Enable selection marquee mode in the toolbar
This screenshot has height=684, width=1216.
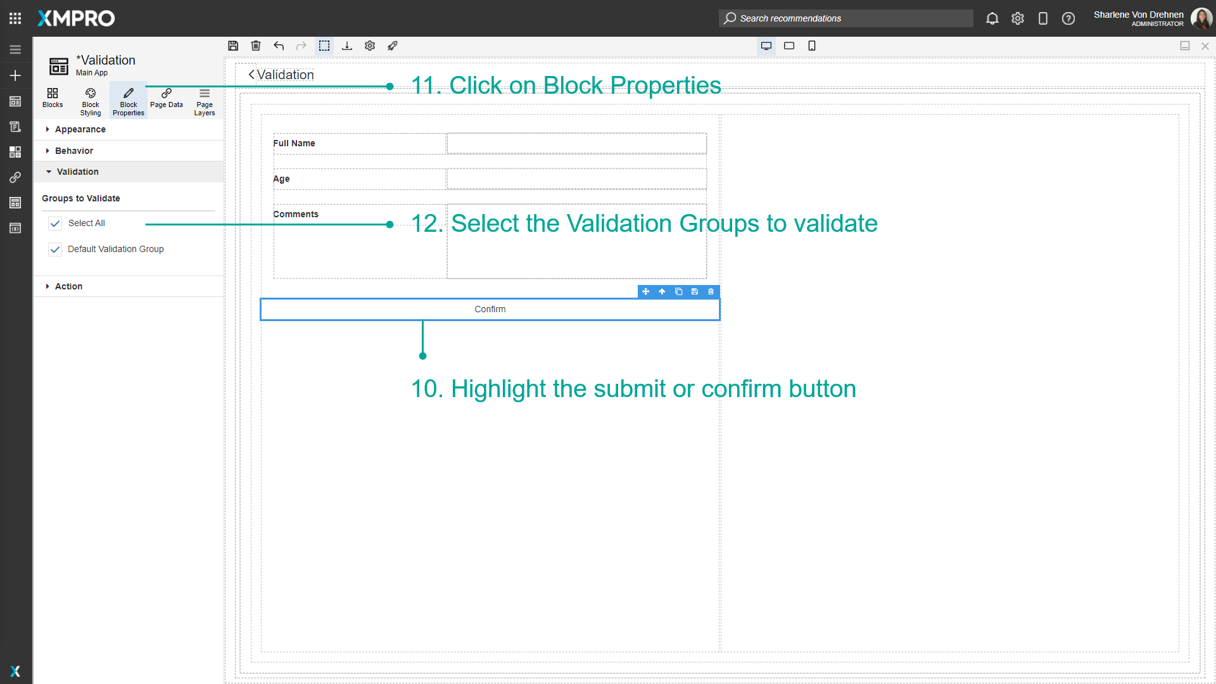coord(324,46)
